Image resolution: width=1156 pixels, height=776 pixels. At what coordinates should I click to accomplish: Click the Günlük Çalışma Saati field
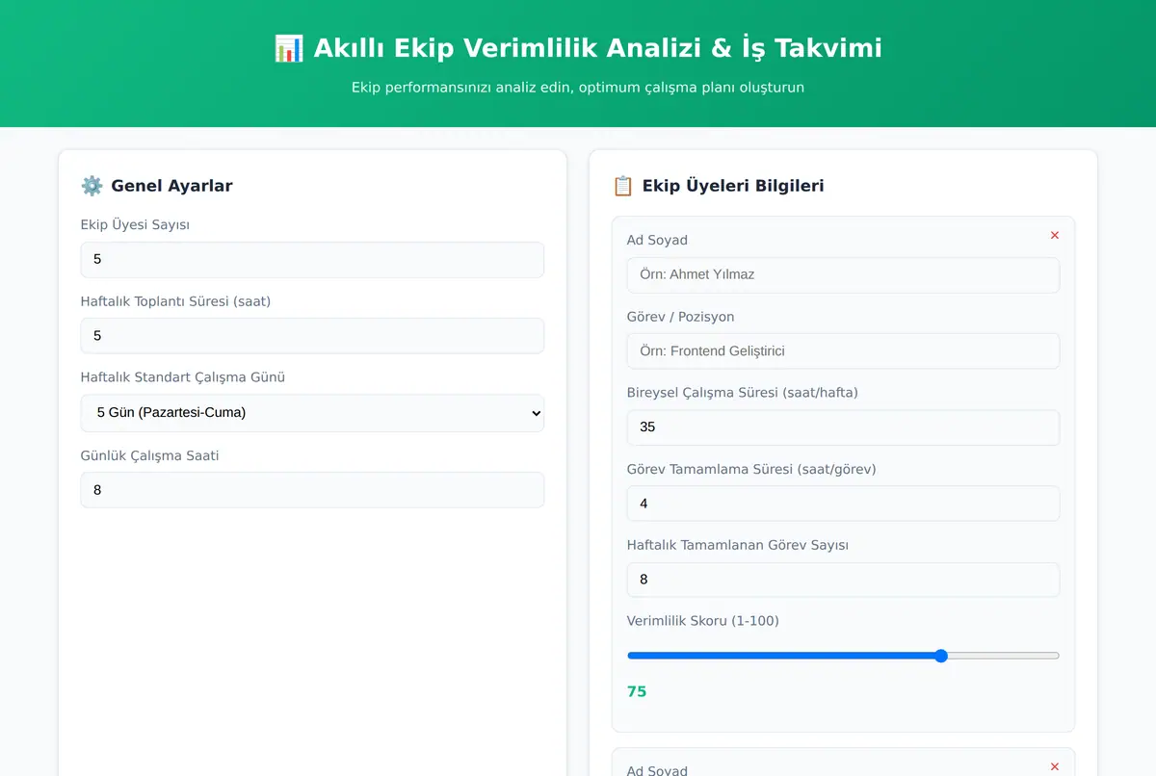point(312,490)
